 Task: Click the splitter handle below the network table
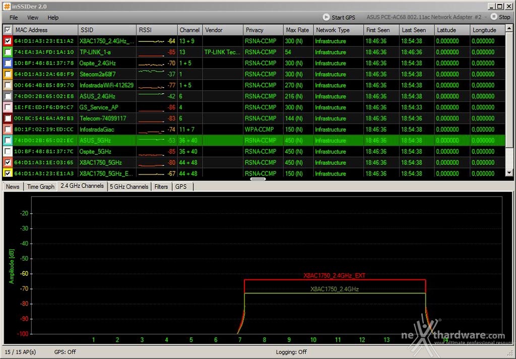[x=258, y=179]
